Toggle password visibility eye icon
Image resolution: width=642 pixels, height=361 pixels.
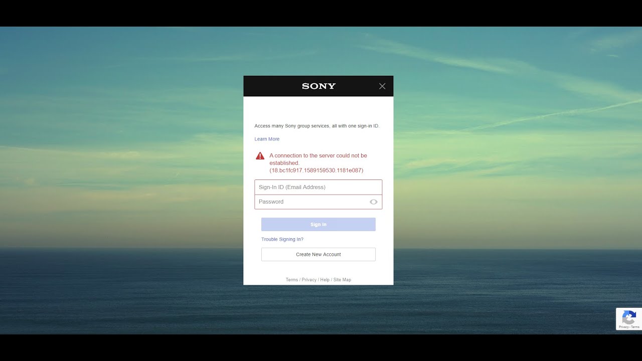[x=373, y=202]
